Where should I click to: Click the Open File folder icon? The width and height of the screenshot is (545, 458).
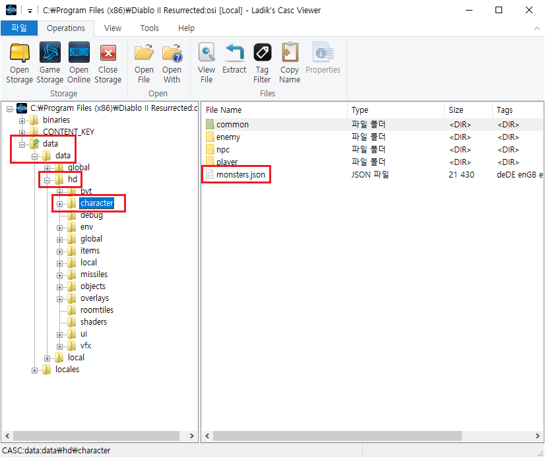pyautogui.click(x=144, y=53)
